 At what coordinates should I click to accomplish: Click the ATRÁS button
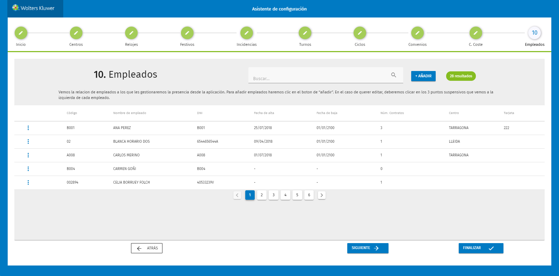[147, 248]
